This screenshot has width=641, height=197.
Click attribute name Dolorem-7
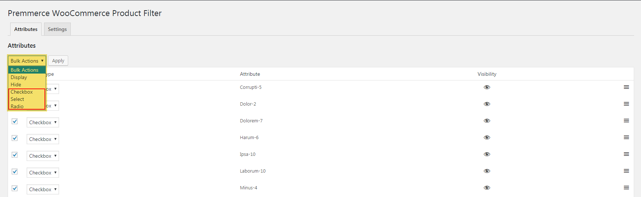pyautogui.click(x=251, y=121)
